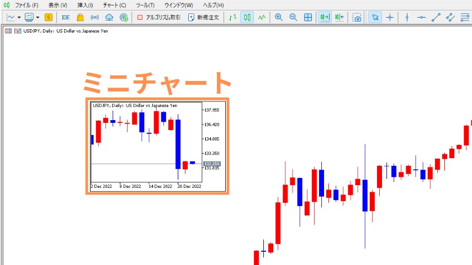Click the '8 Dec 2022' date label
Viewport: 472px width, 265px height.
[130, 186]
